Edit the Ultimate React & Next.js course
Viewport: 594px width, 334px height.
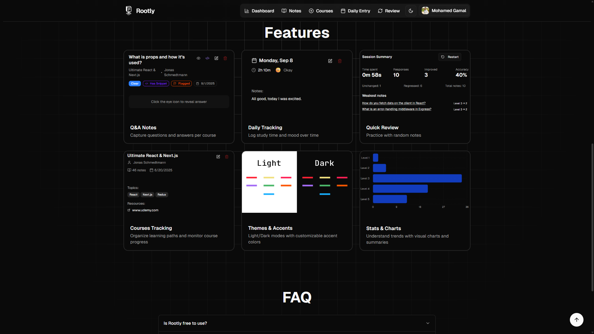click(218, 157)
